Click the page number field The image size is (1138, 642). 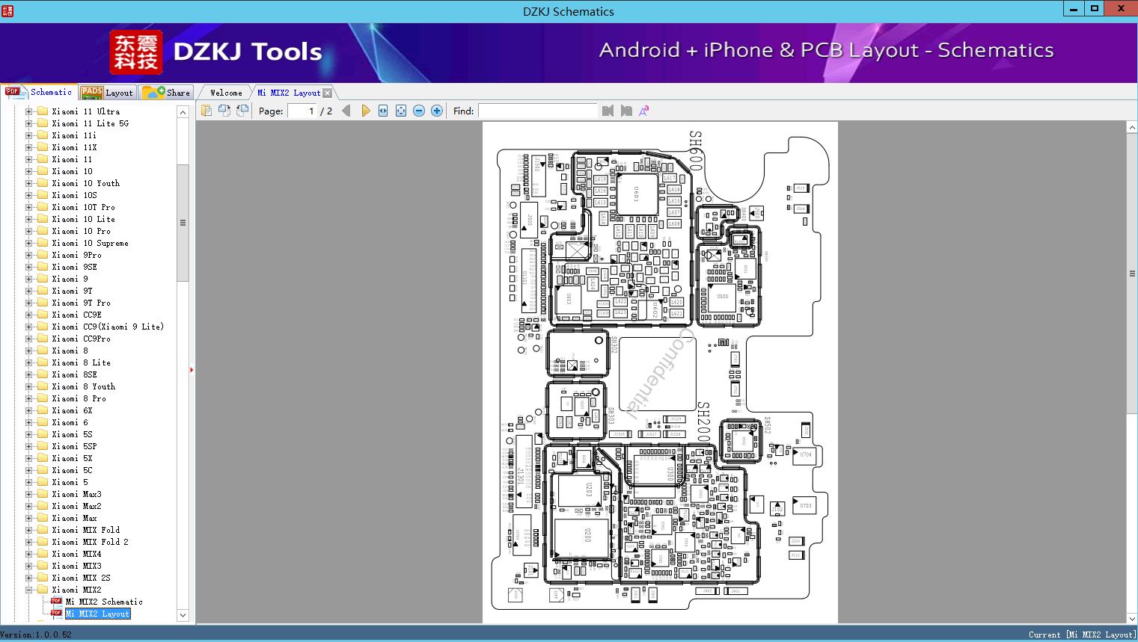click(x=302, y=111)
